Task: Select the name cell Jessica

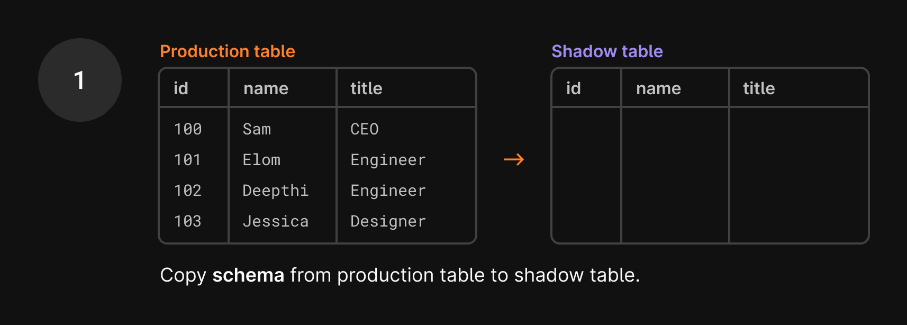Action: click(275, 221)
